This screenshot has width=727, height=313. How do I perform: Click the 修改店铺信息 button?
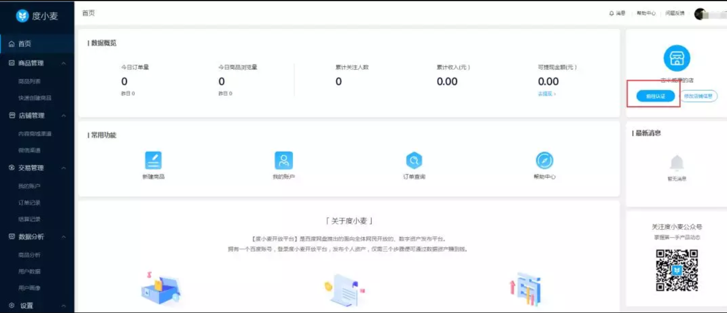coord(698,96)
